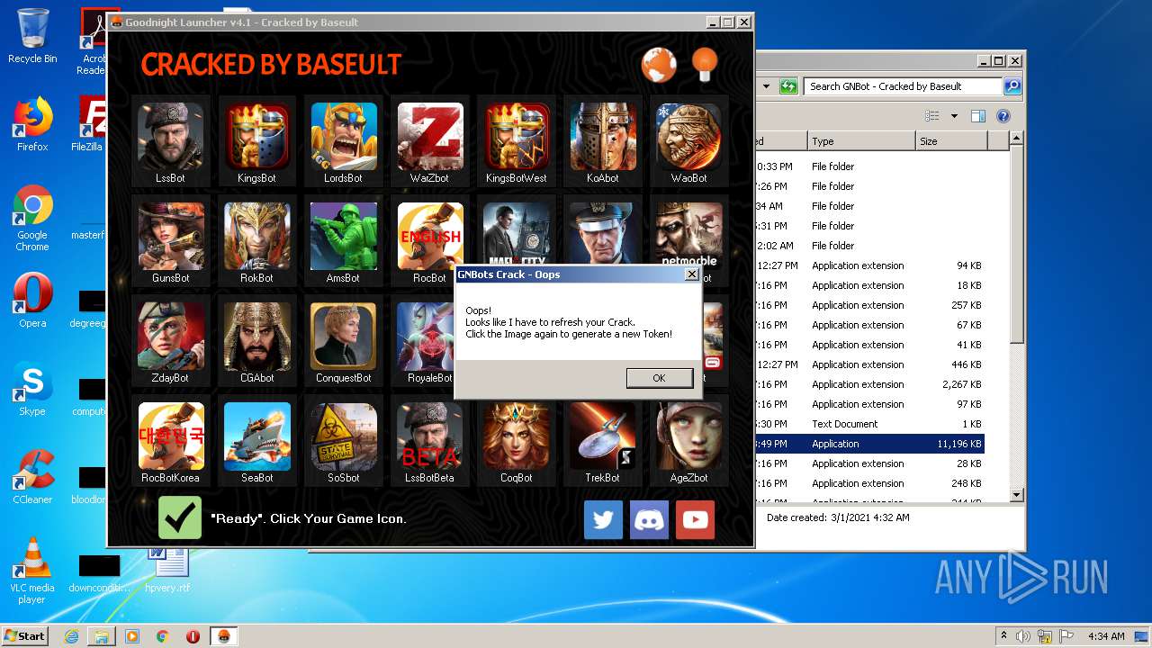The height and width of the screenshot is (648, 1152).
Task: Start WaoBot from the launcher
Action: tap(688, 137)
